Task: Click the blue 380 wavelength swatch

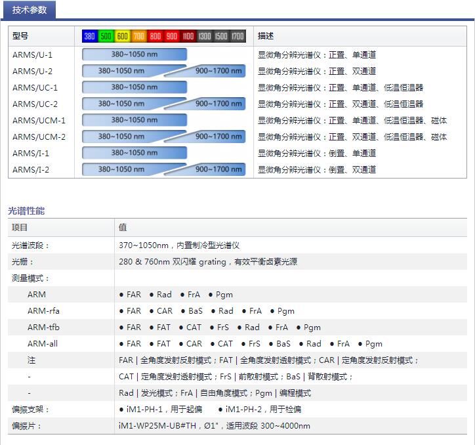Action: (x=90, y=36)
